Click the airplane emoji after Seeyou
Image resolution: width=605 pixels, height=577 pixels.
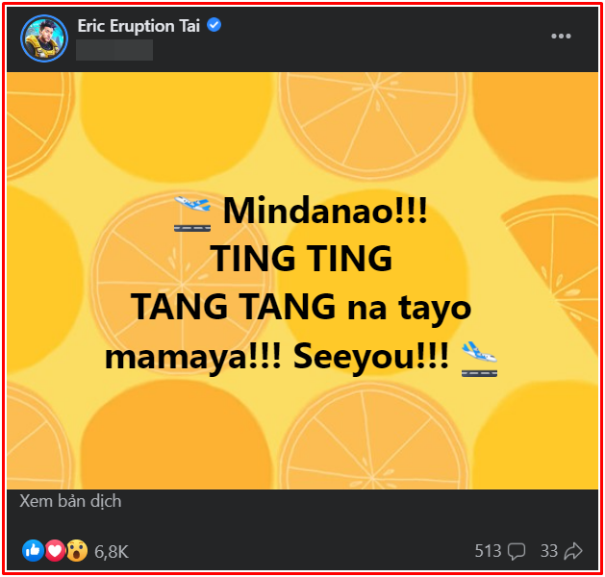click(480, 359)
